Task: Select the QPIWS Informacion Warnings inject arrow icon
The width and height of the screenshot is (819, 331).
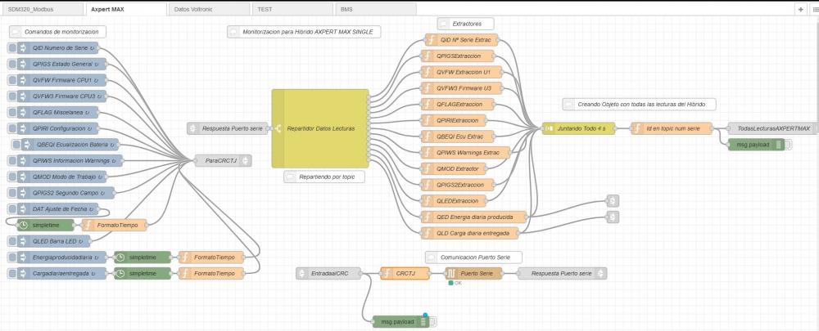Action: pyautogui.click(x=22, y=160)
